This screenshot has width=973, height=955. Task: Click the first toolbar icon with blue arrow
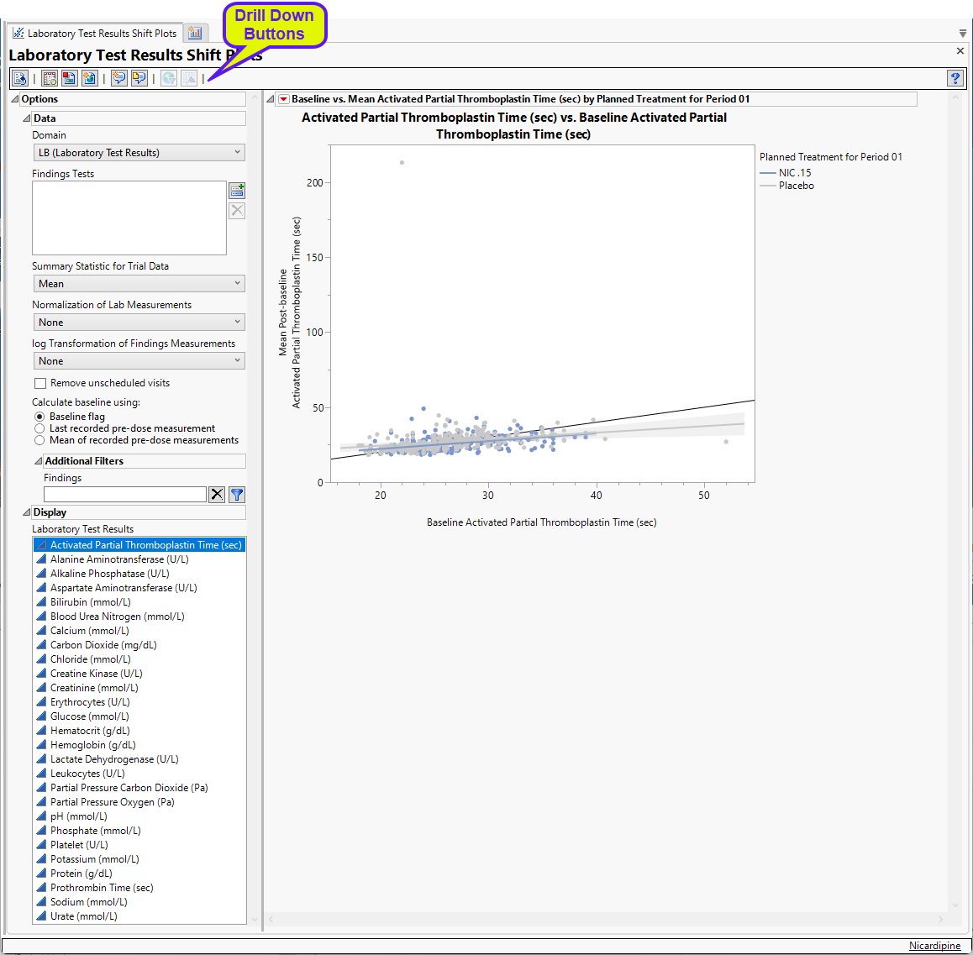pyautogui.click(x=20, y=78)
